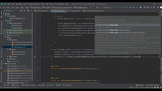Open the File menu

tap(5, 4)
